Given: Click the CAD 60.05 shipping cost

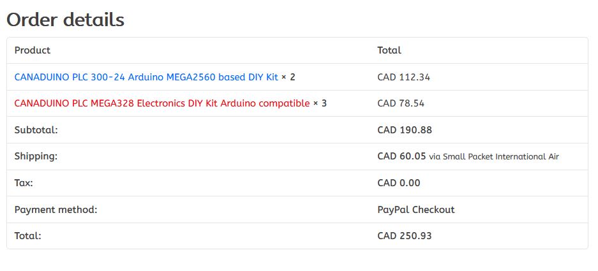Looking at the screenshot, I should (401, 156).
